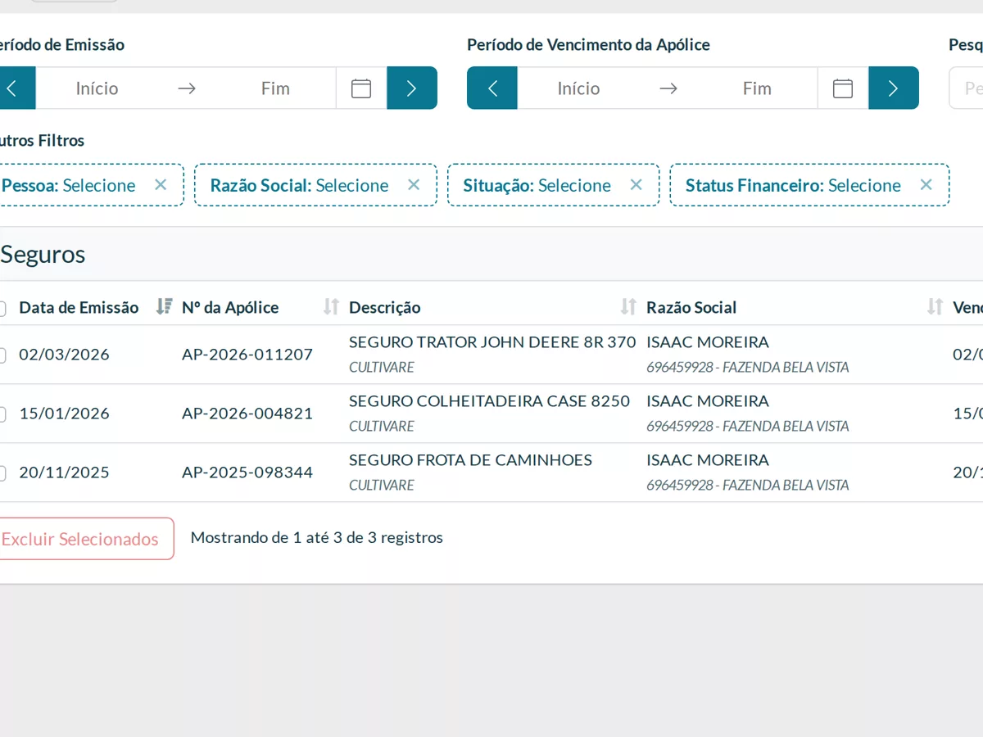Sort table by Razão Social
The width and height of the screenshot is (983, 737).
click(935, 307)
